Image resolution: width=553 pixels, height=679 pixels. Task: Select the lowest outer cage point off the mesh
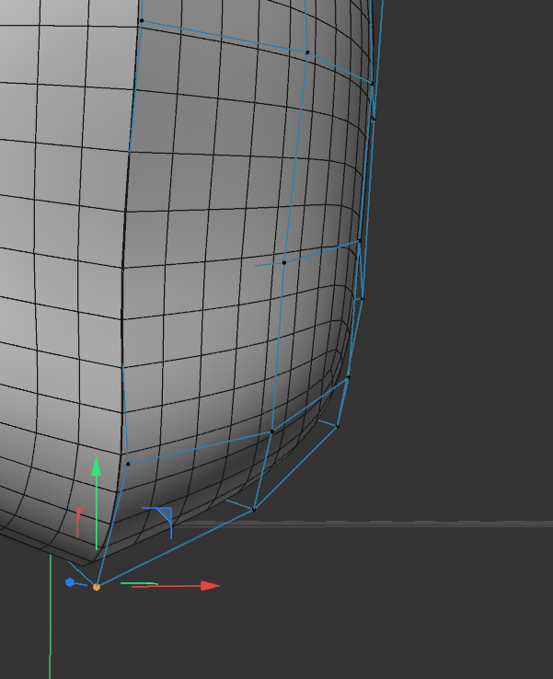click(338, 427)
